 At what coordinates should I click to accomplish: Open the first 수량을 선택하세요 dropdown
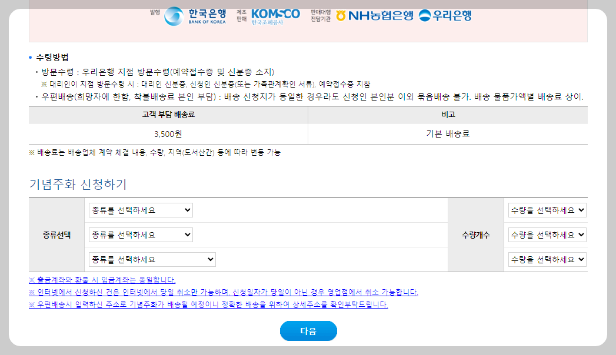547,209
